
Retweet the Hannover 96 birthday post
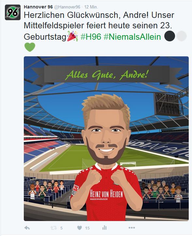(x=54, y=228)
